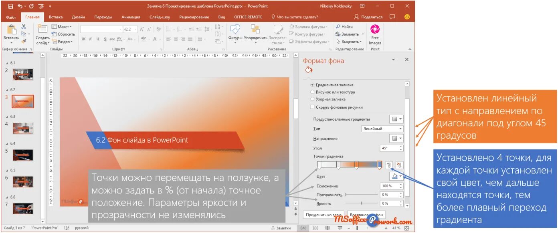Select slide 7 thumbnail in section 6.6
558x233 pixels.
pos(23,209)
